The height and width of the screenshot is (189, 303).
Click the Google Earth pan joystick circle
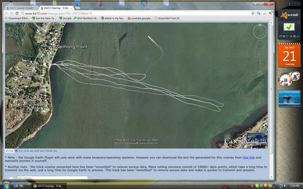click(x=260, y=44)
